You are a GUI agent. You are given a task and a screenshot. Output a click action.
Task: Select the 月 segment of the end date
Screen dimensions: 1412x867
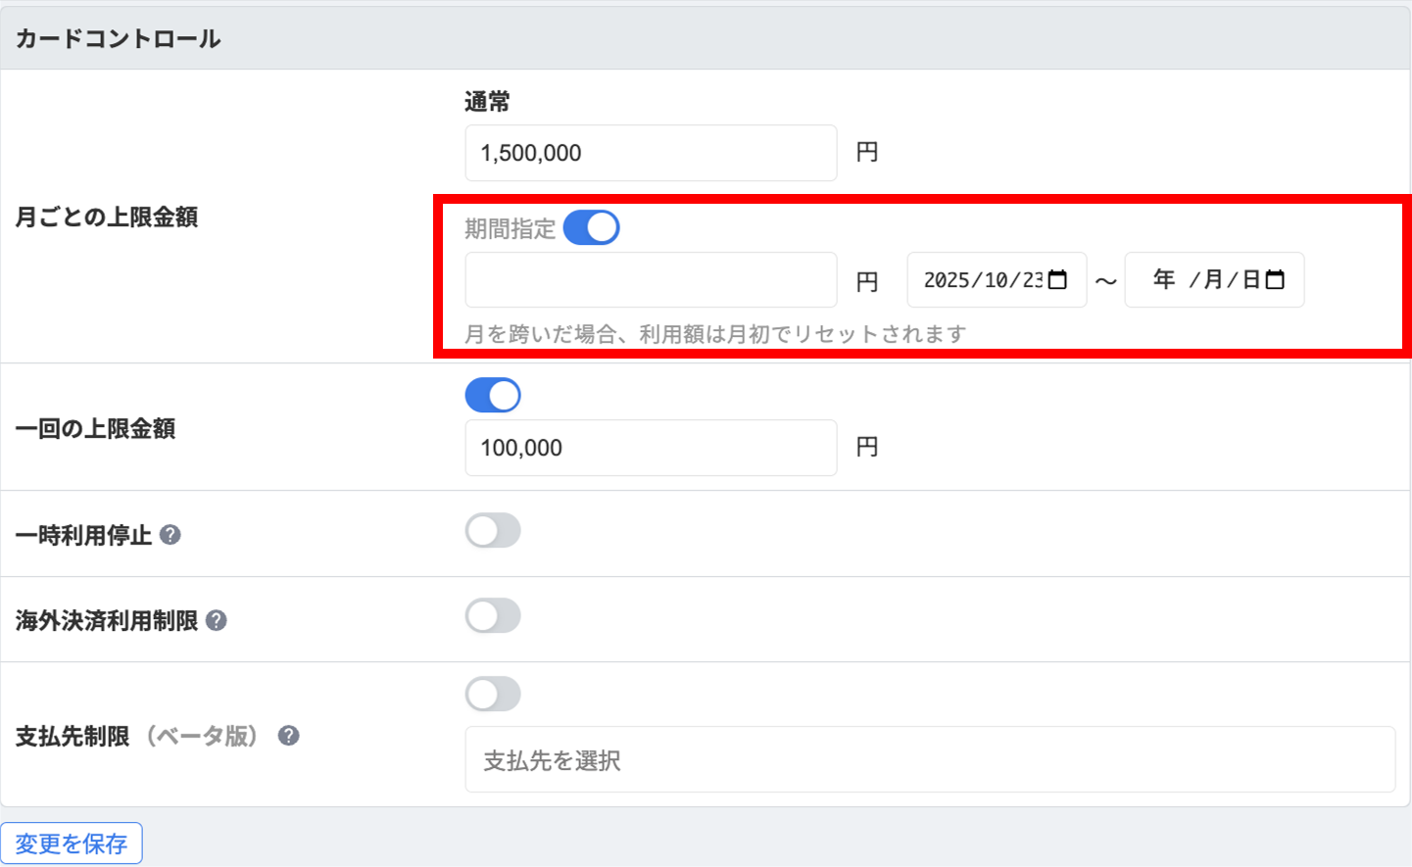click(x=1213, y=280)
